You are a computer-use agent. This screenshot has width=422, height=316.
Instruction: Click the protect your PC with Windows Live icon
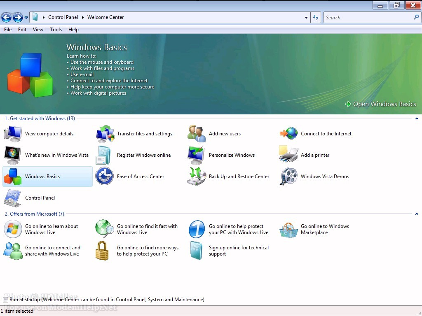[197, 229]
